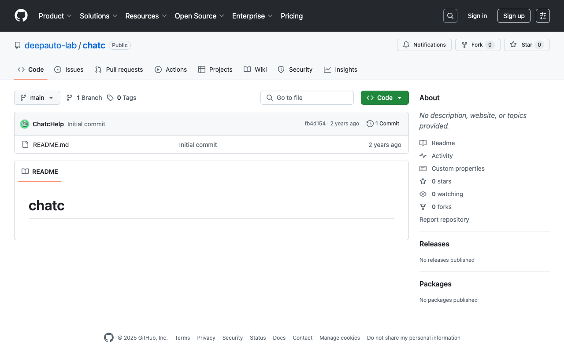This screenshot has height=352, width=564.
Task: Open the README.md file
Action: tap(51, 145)
